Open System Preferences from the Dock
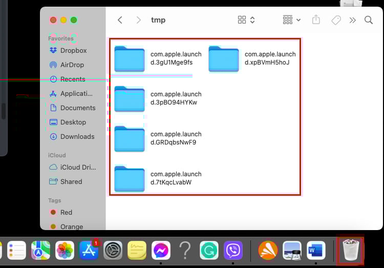Screen dimensions: 384x268 pos(113,251)
